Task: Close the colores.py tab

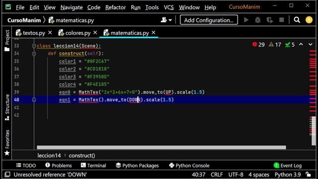Action: 95,32
